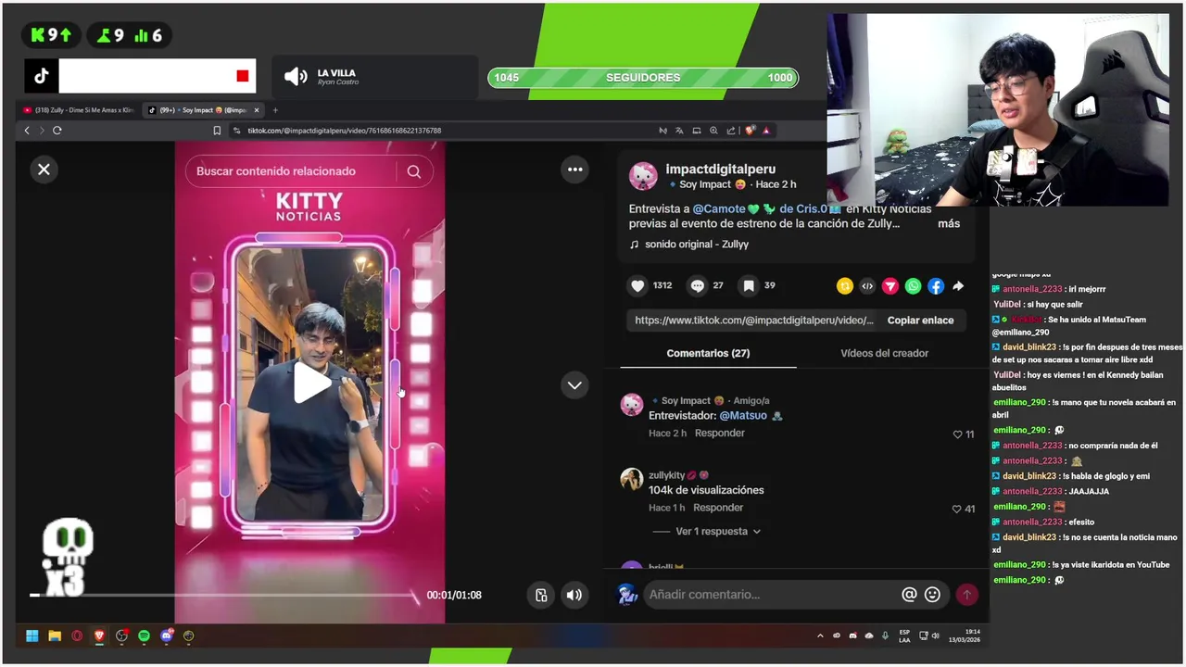Seek on the video progress bar
1186x667 pixels.
[x=224, y=595]
